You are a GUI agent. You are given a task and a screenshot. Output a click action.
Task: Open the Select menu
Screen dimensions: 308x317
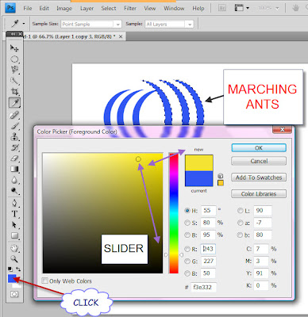point(109,9)
